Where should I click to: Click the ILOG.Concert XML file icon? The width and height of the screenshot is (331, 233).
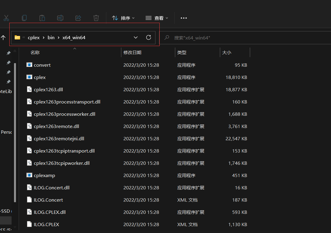coord(29,200)
